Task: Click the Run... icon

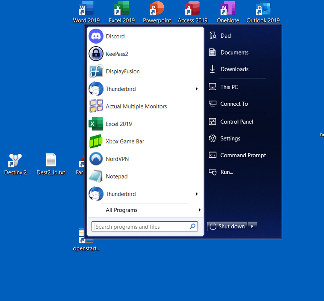Action: (x=213, y=172)
